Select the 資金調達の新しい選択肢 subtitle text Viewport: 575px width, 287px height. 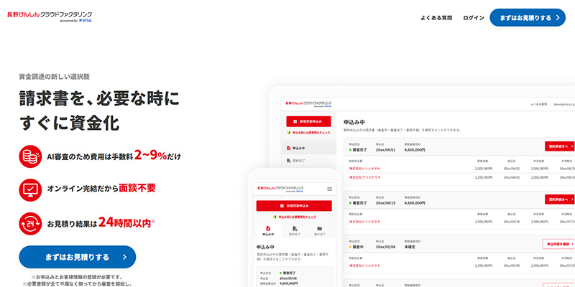click(x=55, y=77)
